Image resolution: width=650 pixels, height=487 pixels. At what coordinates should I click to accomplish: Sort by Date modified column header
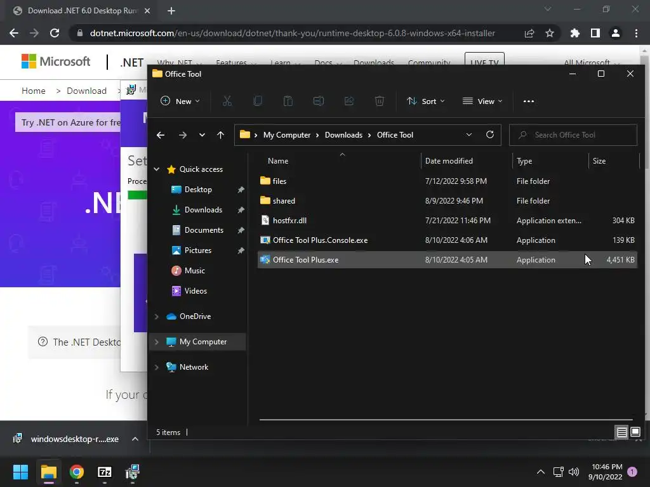coord(449,160)
